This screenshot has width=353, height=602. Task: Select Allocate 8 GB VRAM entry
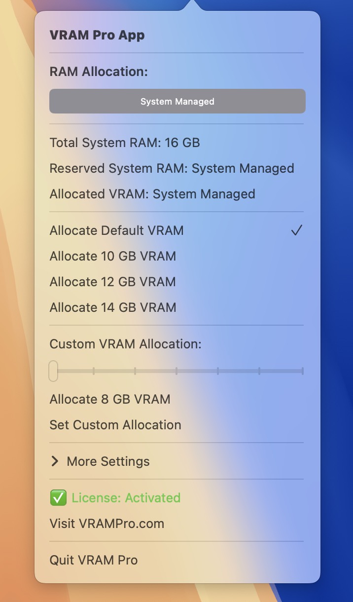pos(176,399)
